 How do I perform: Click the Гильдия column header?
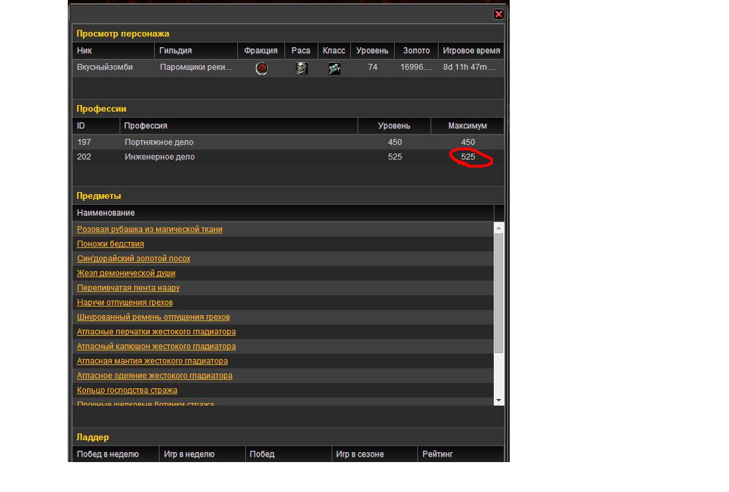[196, 51]
